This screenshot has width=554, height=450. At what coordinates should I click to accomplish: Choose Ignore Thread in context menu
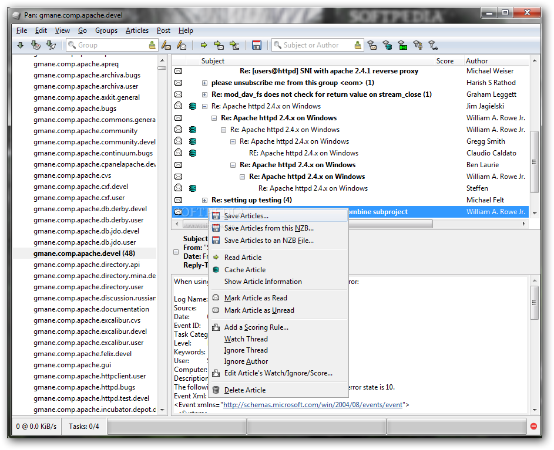click(x=278, y=350)
